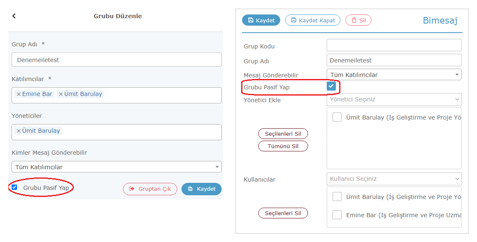Screen dimensions: 477x242
Task: Click the Tümünü Sil button
Action: pyautogui.click(x=283, y=146)
